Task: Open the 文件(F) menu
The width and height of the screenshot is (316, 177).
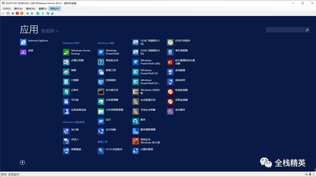Action: click(7, 9)
